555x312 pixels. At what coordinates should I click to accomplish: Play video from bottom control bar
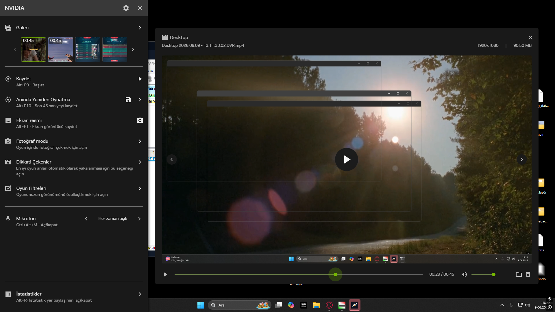(165, 274)
